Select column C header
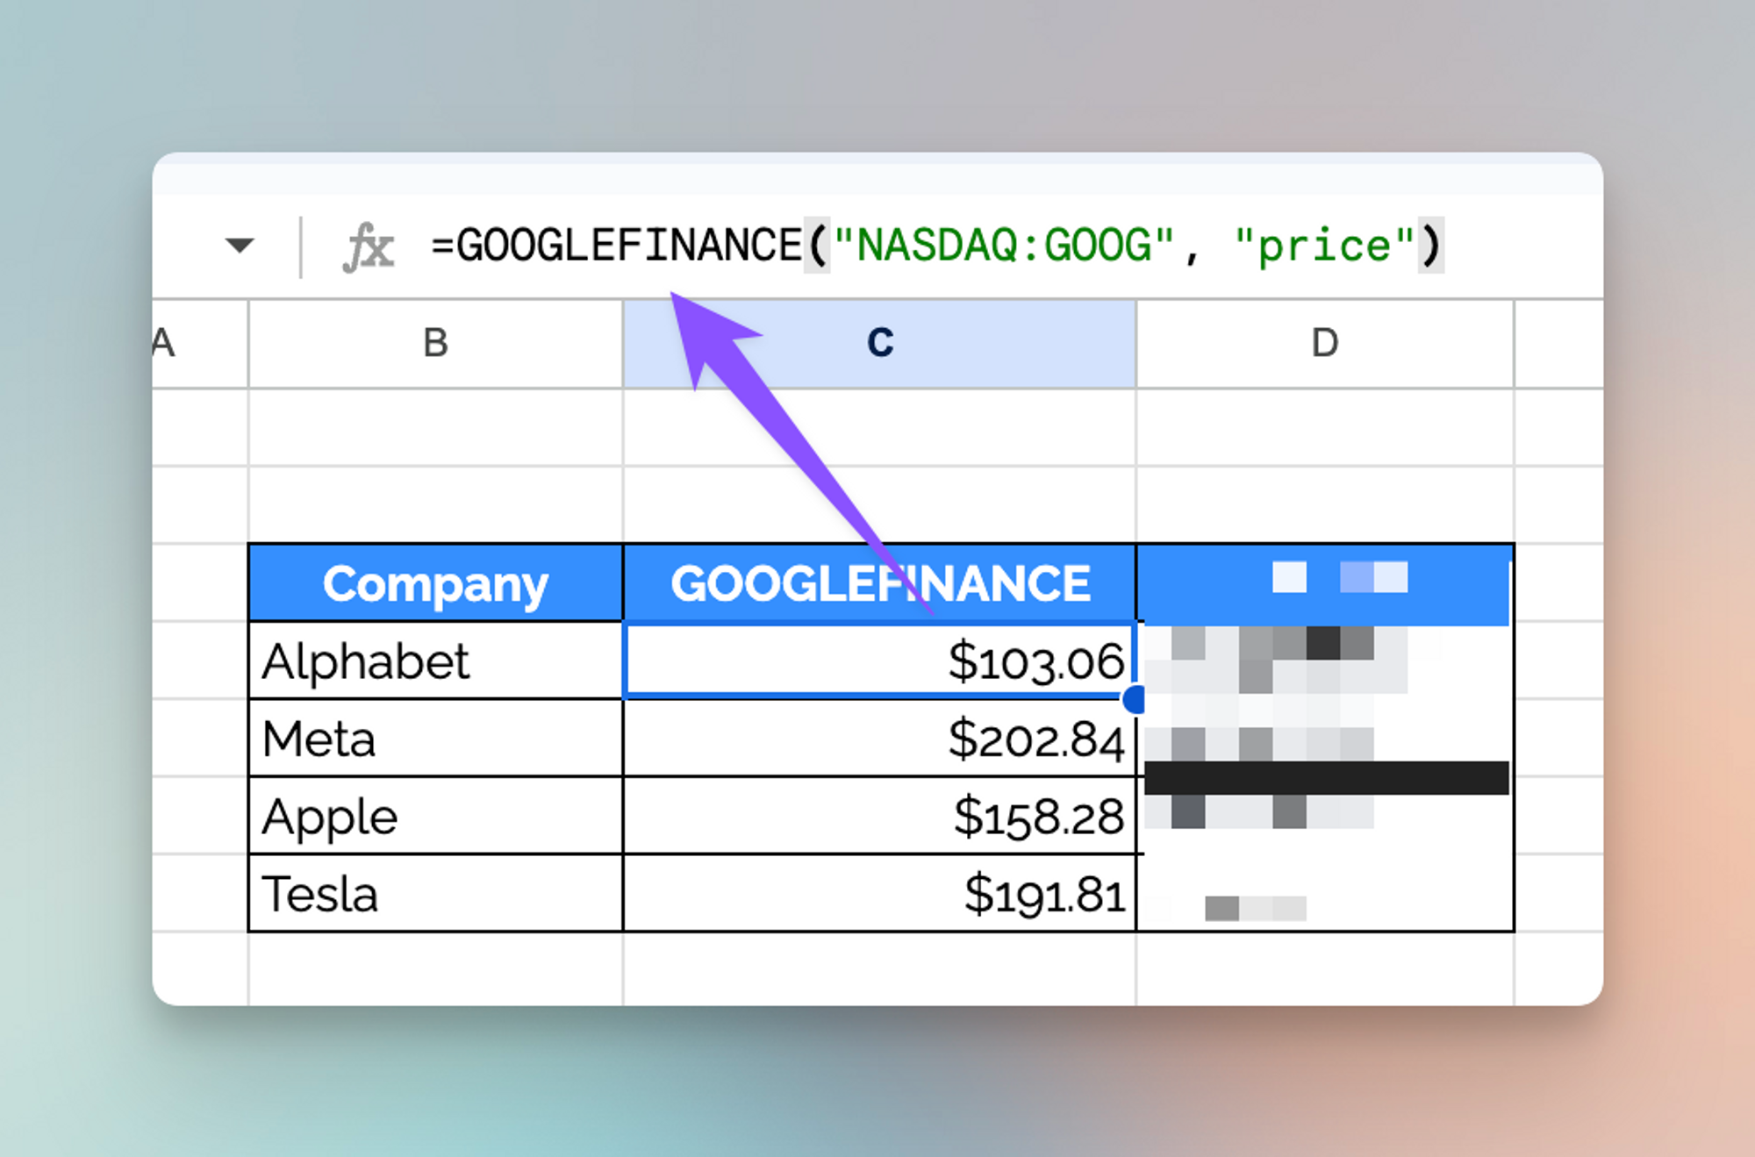 (879, 343)
